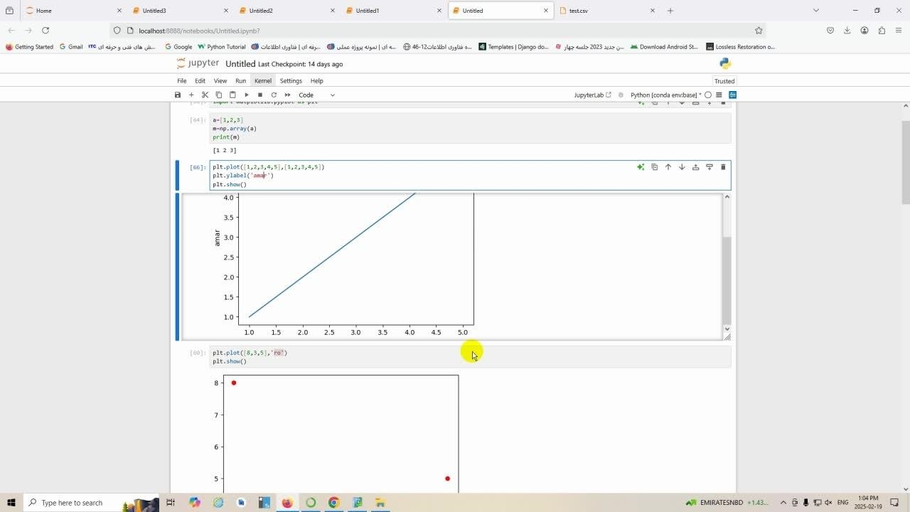Interrupt the kernel with the stop icon
This screenshot has height=512, width=910.
[260, 95]
